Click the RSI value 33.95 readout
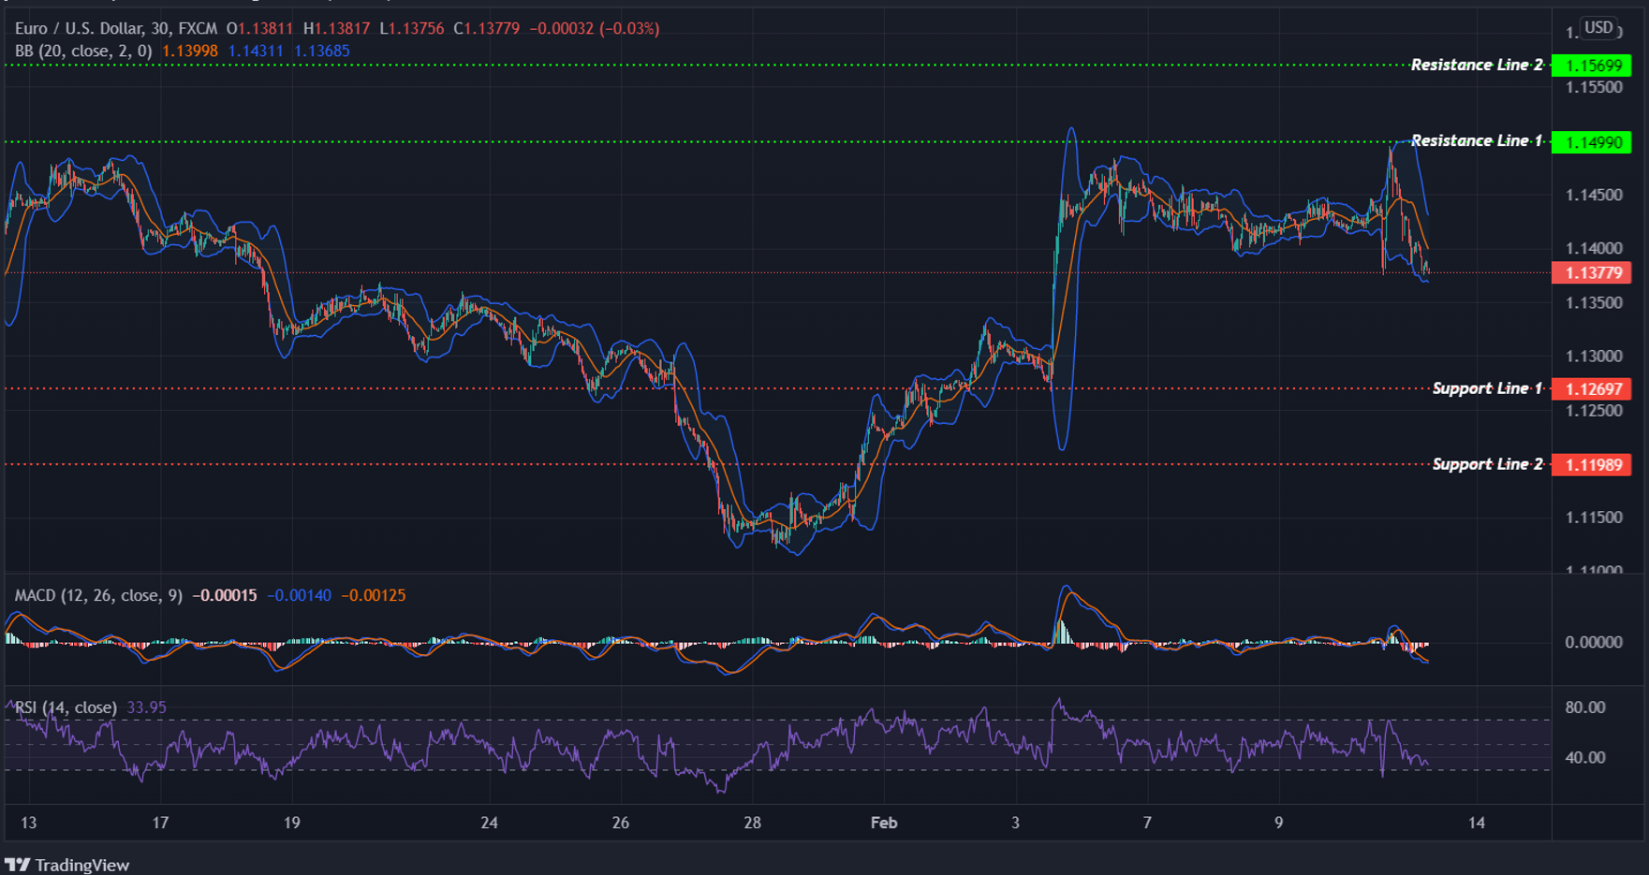 146,707
